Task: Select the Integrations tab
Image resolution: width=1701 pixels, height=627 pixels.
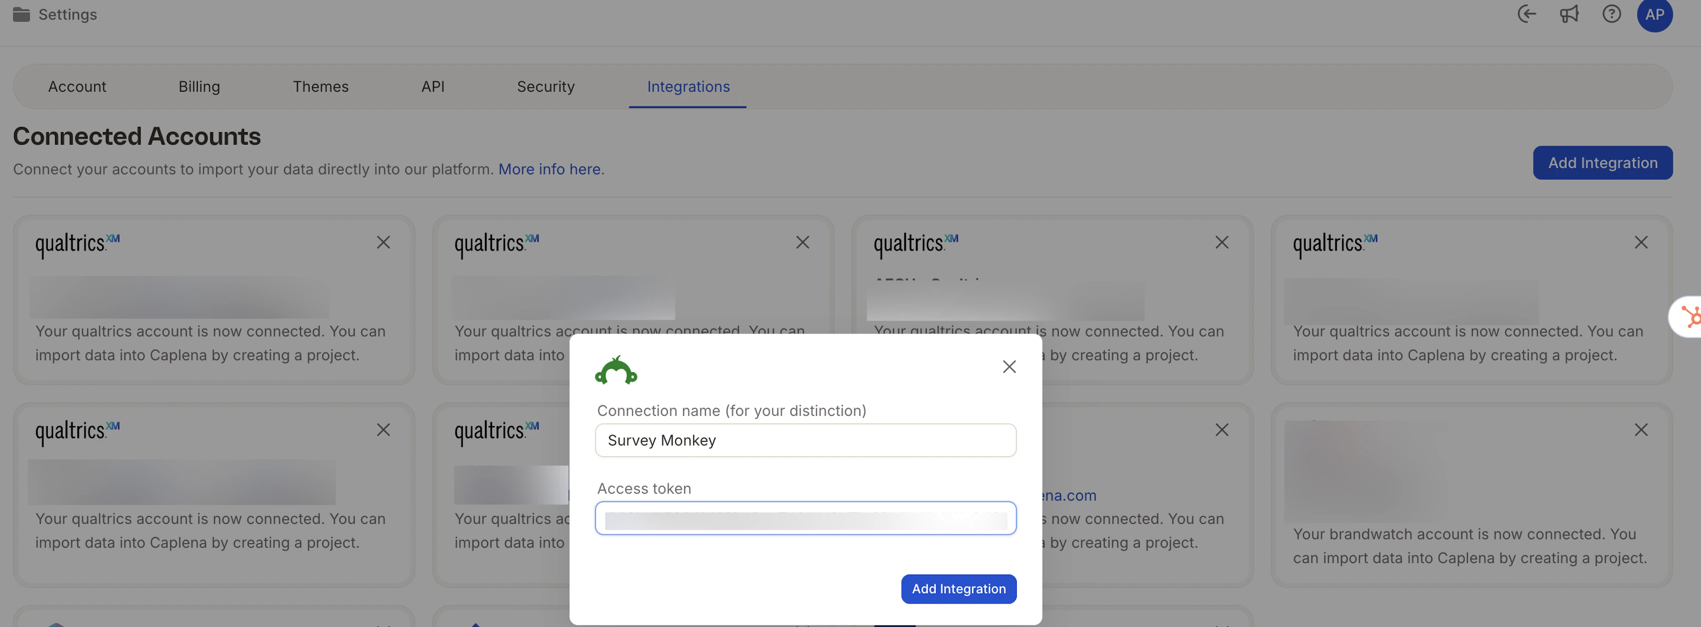Action: tap(688, 87)
